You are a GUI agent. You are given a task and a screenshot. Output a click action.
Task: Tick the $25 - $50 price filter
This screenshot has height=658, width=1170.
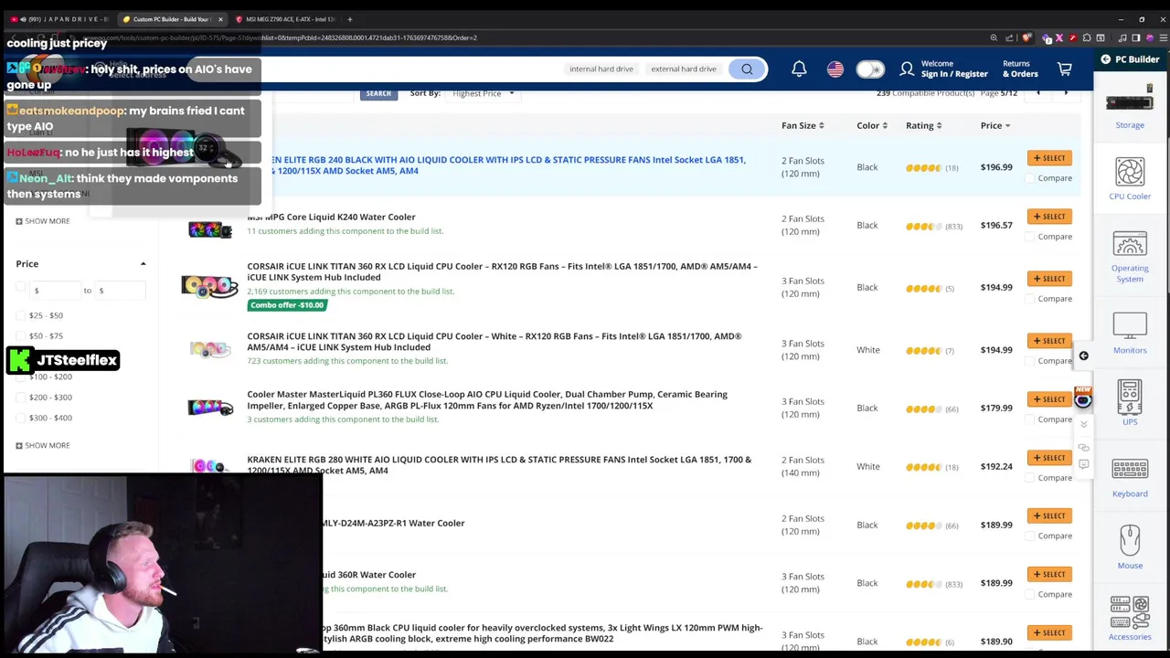21,315
